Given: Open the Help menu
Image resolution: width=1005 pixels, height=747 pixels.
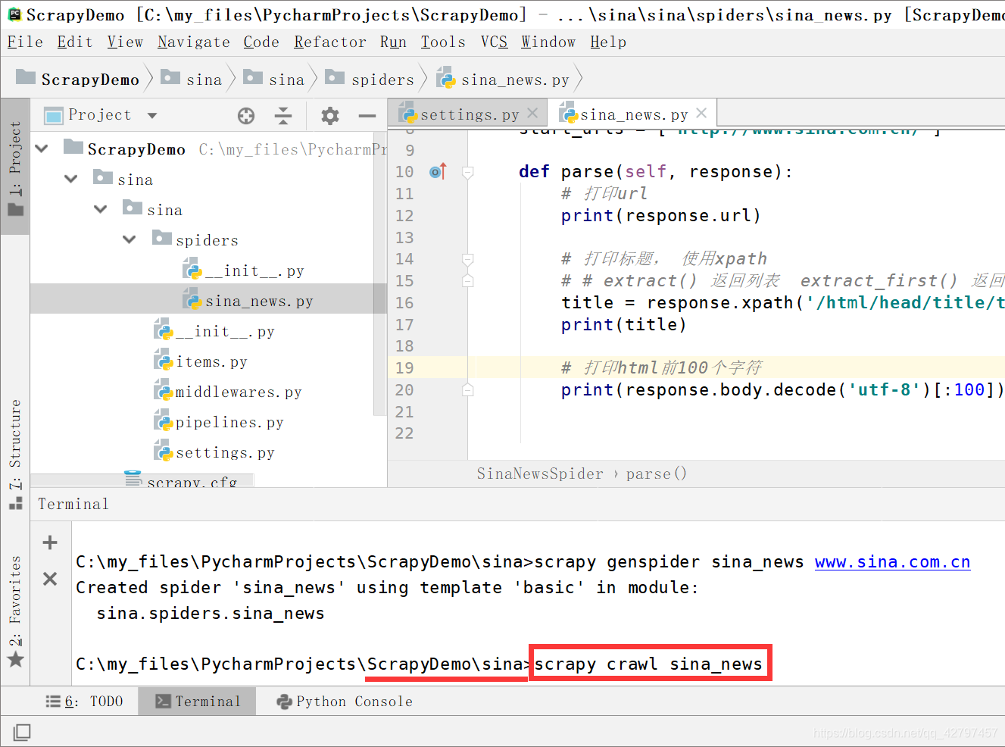Looking at the screenshot, I should [608, 42].
